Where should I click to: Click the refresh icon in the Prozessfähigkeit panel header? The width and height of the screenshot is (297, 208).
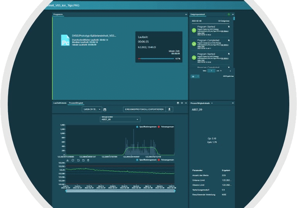(182, 103)
